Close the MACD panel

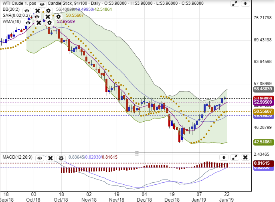(x=245, y=157)
